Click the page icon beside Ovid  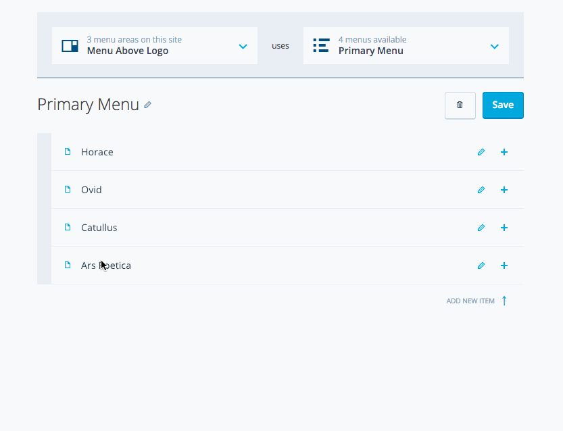(x=68, y=189)
